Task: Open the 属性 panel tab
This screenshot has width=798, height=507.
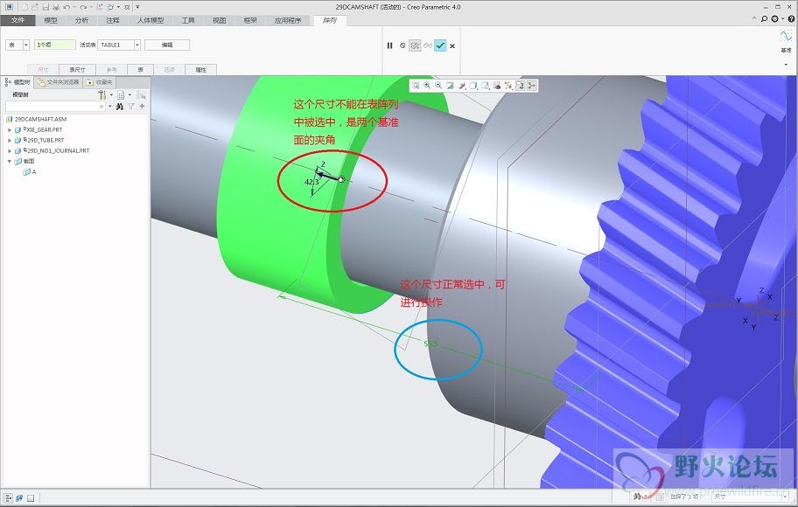Action: [x=201, y=70]
